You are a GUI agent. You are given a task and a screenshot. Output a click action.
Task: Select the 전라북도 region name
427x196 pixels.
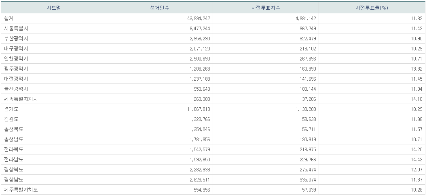tap(14, 149)
